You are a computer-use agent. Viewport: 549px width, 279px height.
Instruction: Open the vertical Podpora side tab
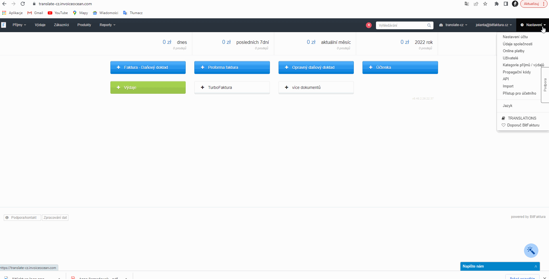point(545,85)
